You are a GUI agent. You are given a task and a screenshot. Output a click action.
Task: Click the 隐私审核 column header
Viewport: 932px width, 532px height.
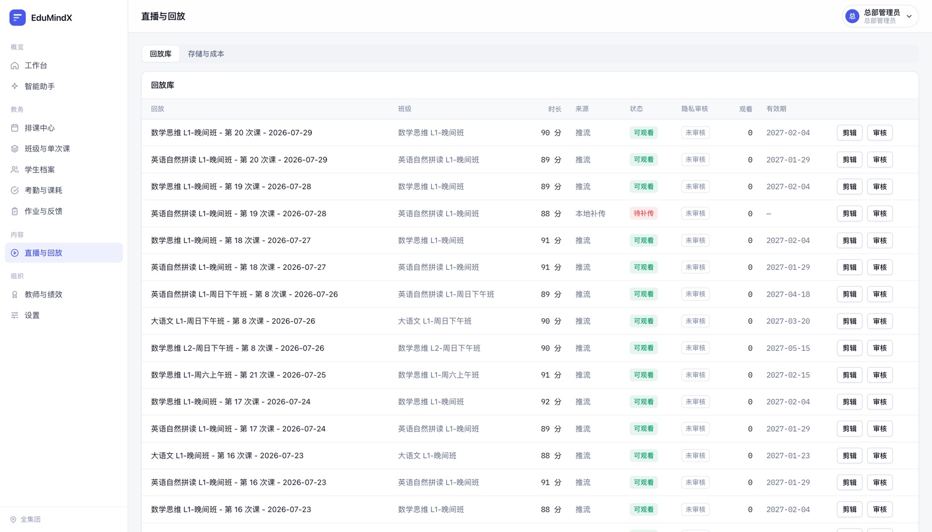[x=695, y=109]
